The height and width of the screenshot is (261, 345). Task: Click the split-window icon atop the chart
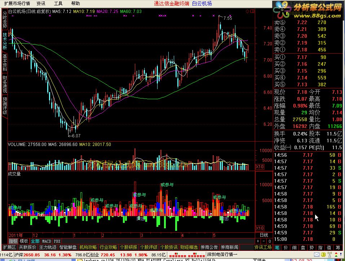(252, 11)
